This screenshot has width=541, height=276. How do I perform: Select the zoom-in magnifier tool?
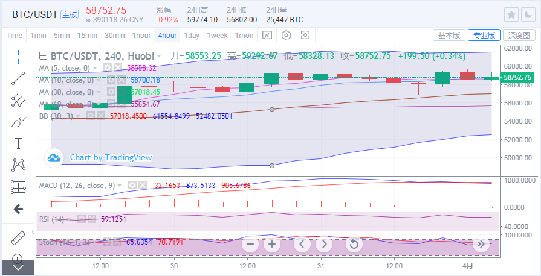pos(18,259)
